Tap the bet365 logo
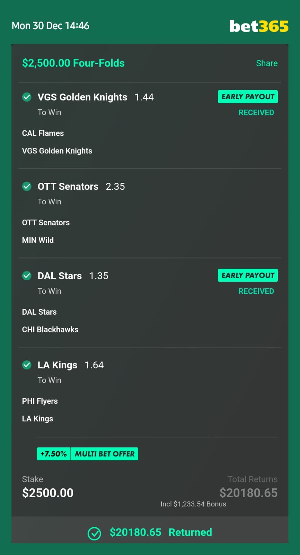The height and width of the screenshot is (555, 300). click(x=259, y=26)
